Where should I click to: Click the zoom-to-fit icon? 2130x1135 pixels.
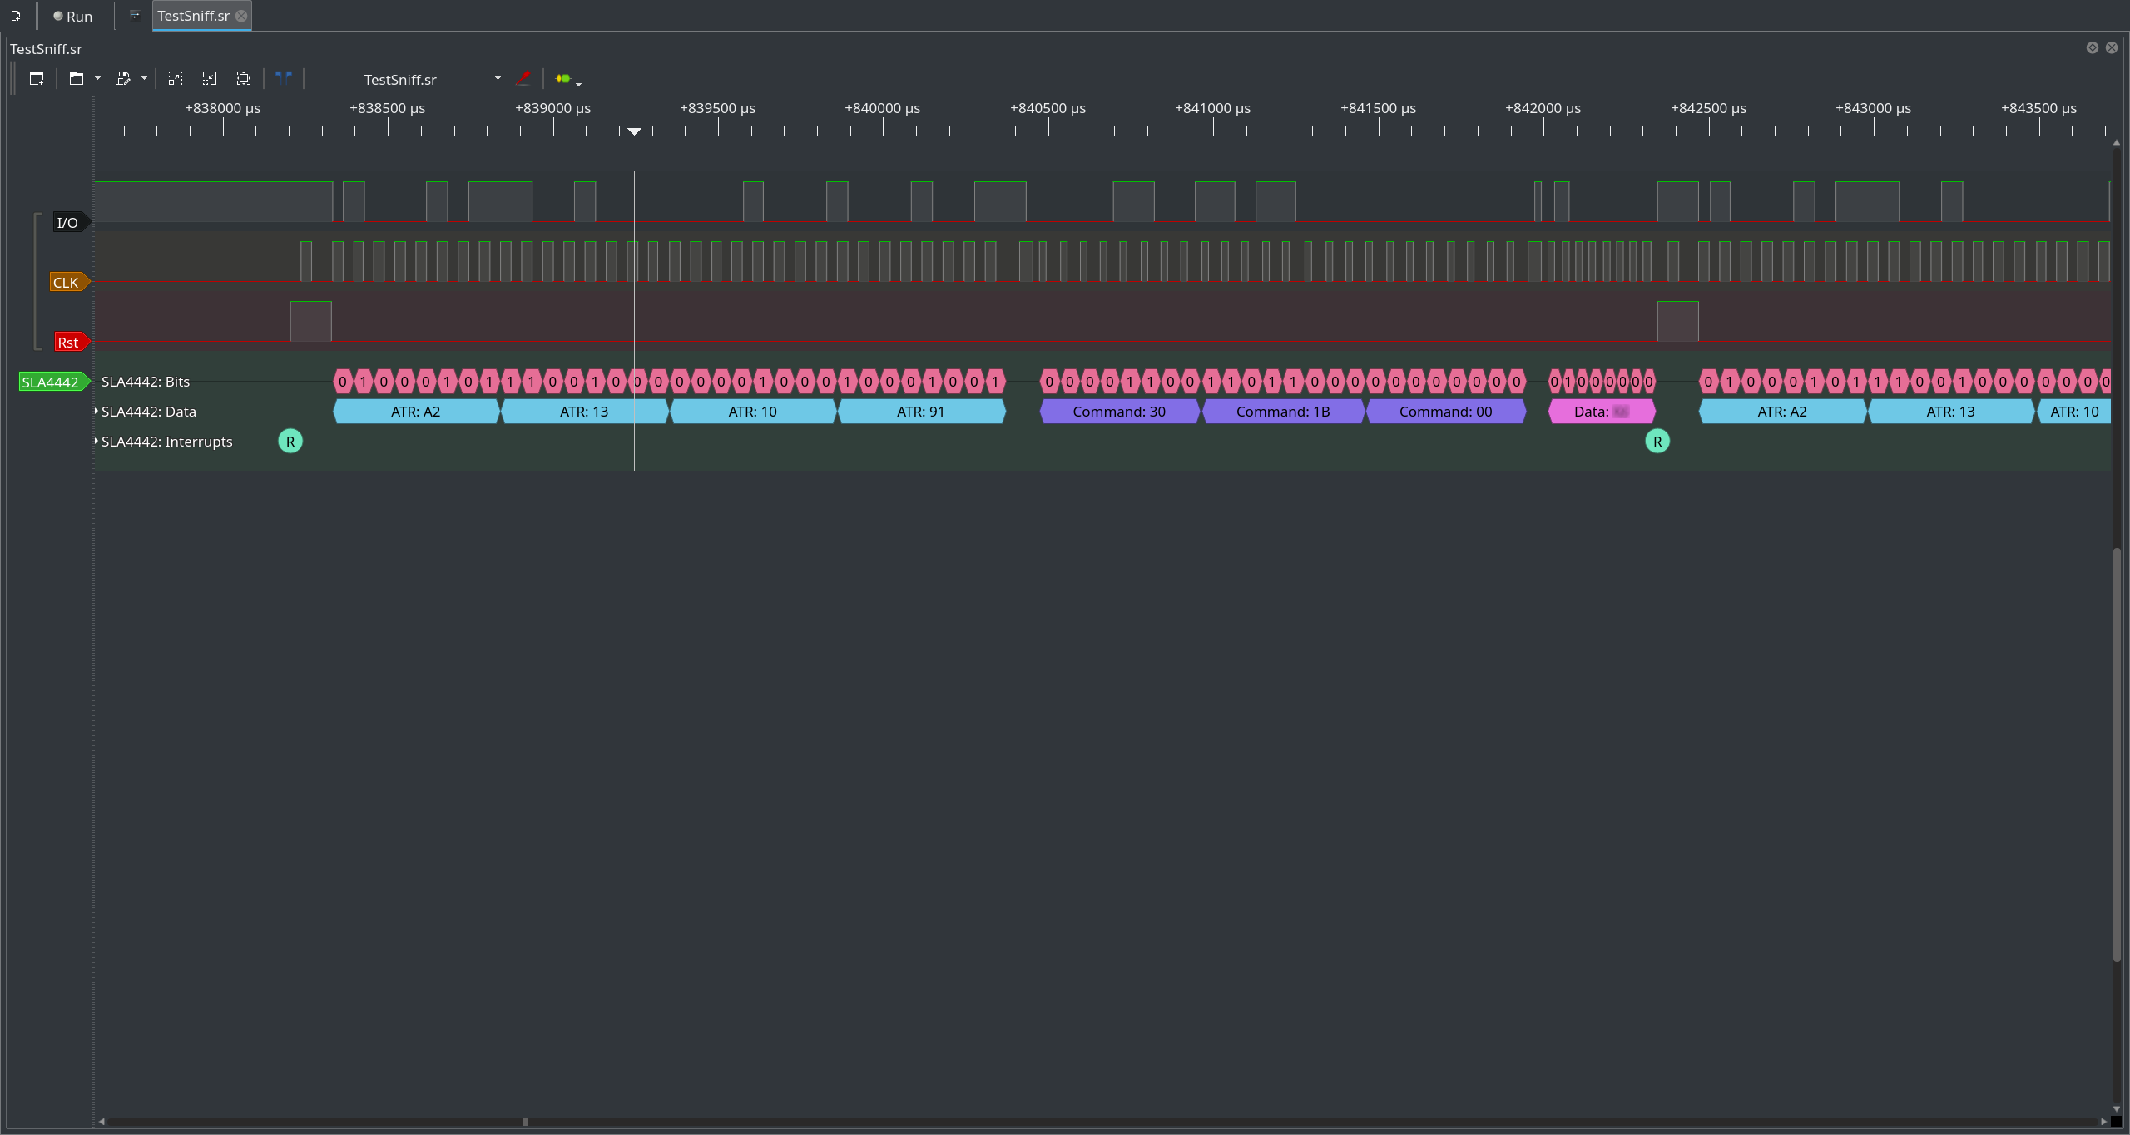[x=244, y=79]
